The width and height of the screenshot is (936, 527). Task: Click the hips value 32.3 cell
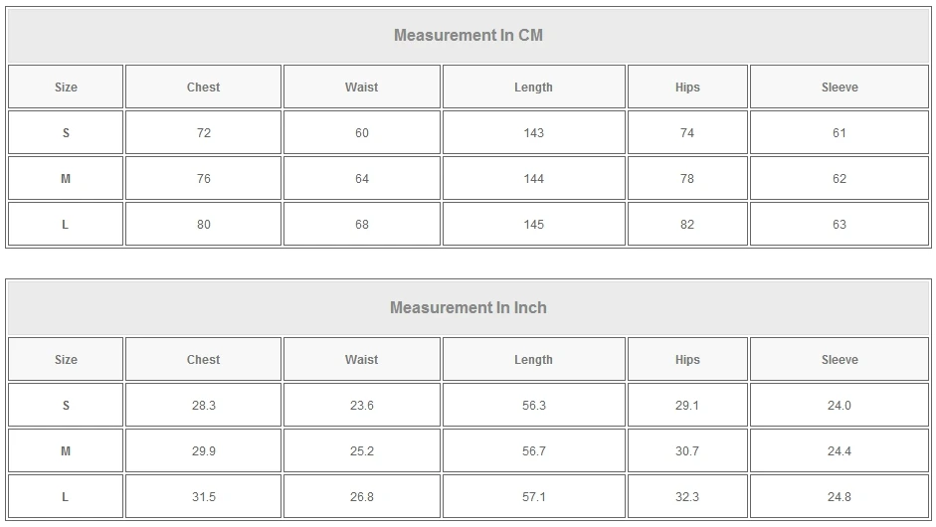(687, 497)
